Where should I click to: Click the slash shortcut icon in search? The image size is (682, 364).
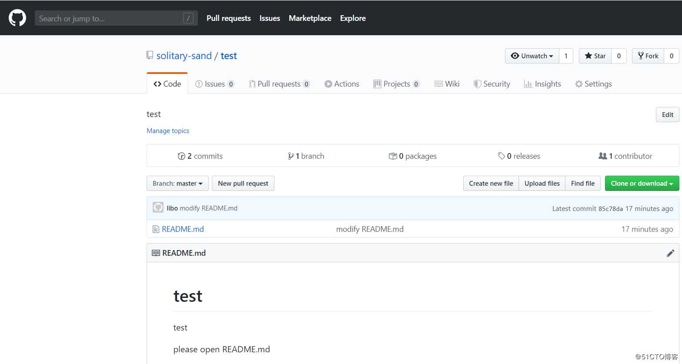click(x=188, y=18)
